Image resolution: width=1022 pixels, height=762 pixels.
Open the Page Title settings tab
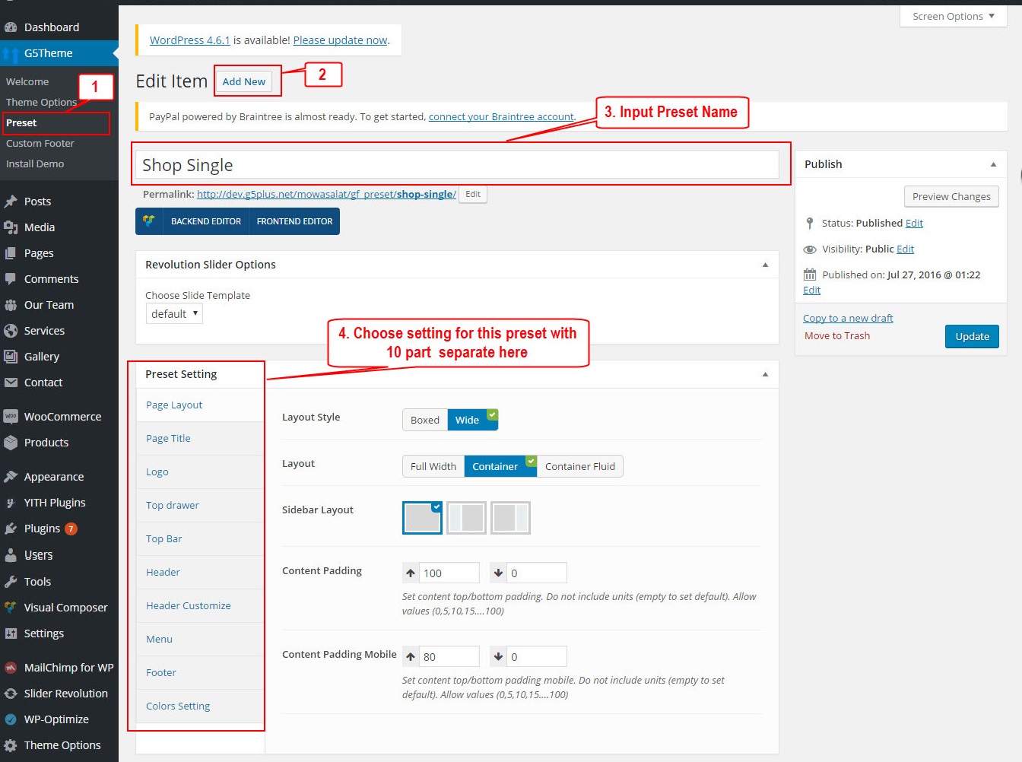tap(200, 439)
